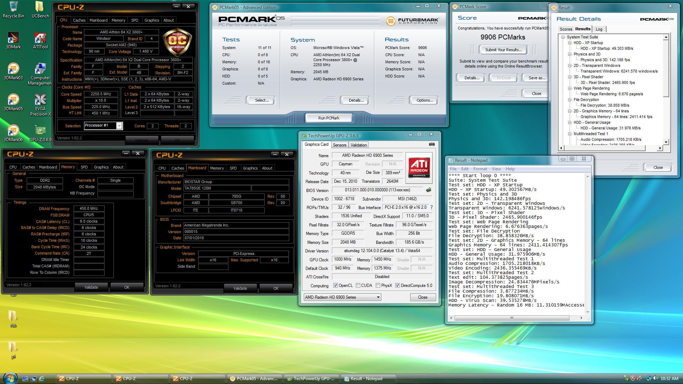Viewport: 683px width, 384px height.
Task: Toggle the CUDA checkbox in GPU-Z
Action: [x=358, y=286]
